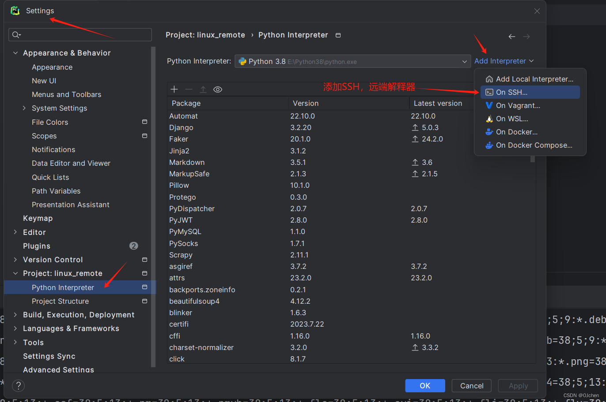Open Settings Sync page
The image size is (606, 402).
pos(49,356)
